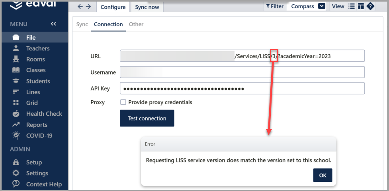The width and height of the screenshot is (389, 191).
Task: Open the COVID-19 virus icon
Action: point(16,136)
